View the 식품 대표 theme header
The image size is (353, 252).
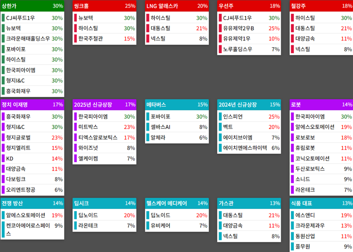321,203
